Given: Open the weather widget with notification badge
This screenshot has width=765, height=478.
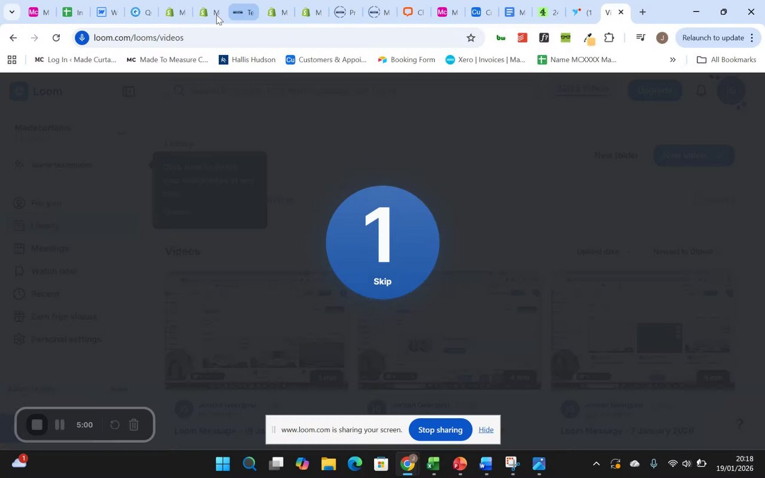Looking at the screenshot, I should click(x=19, y=462).
